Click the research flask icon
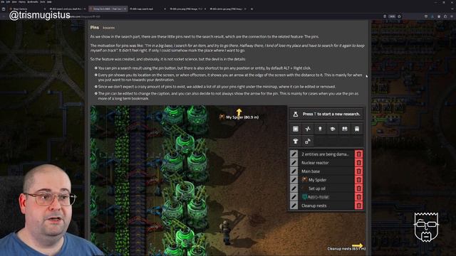Viewport: 456px width, 256px height. pos(296,114)
